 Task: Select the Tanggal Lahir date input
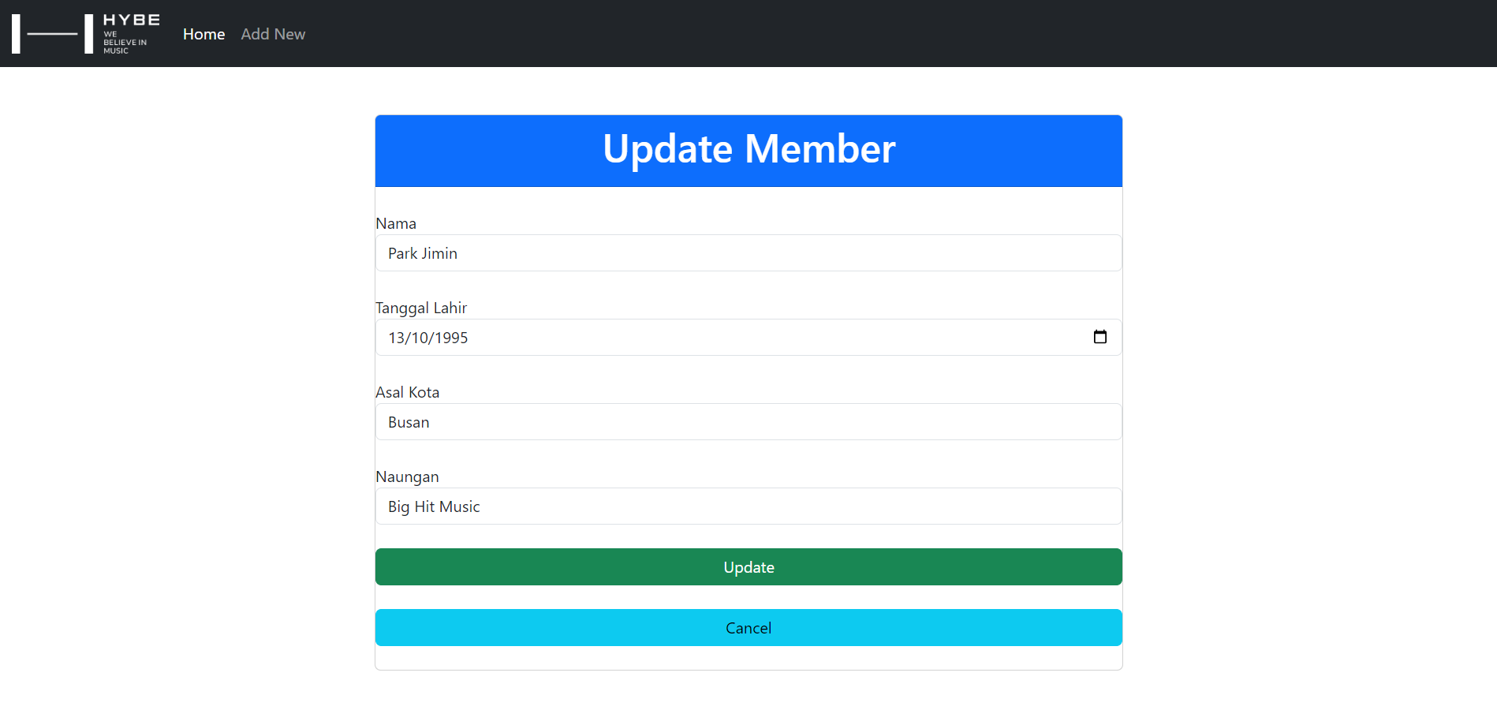[x=710, y=337]
